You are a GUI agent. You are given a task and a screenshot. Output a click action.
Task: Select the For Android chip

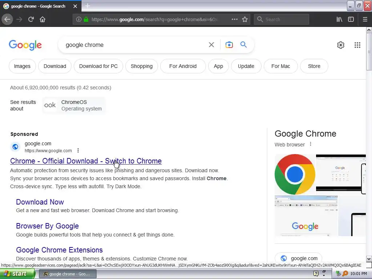tap(183, 66)
